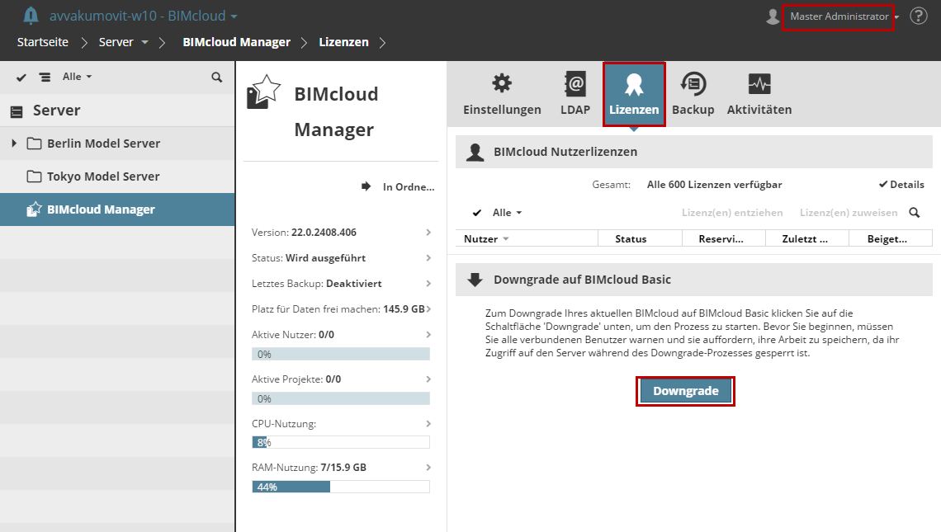Select the Lizenzen tab
The height and width of the screenshot is (532, 941).
tap(634, 94)
